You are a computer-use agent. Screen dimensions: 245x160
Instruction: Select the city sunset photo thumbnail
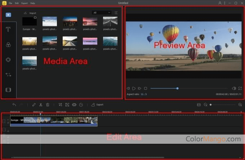pos(70,21)
